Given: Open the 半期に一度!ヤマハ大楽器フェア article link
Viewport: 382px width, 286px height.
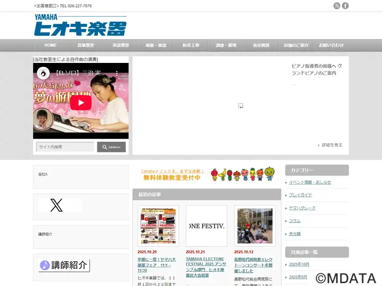Looking at the screenshot, I should (x=157, y=265).
